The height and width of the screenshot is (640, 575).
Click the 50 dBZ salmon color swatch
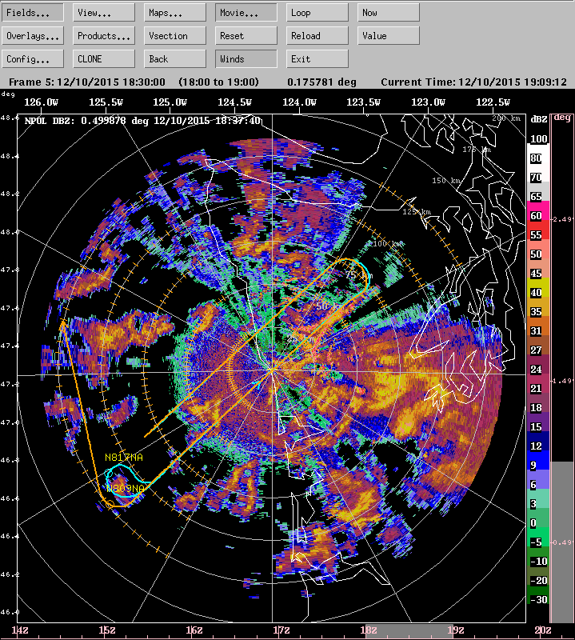click(x=538, y=250)
